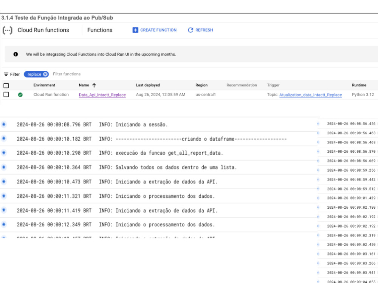Click the severity icon of the get_all_report_data log
The image size is (378, 283).
pos(4,153)
